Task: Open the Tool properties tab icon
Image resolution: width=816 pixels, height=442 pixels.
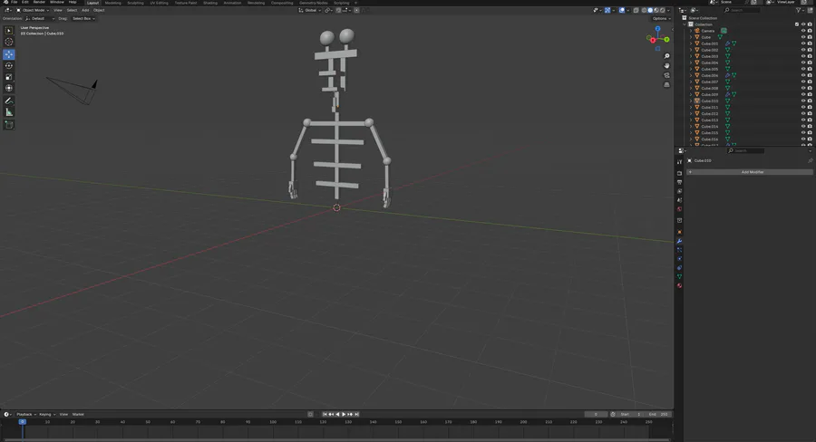Action: (679, 162)
